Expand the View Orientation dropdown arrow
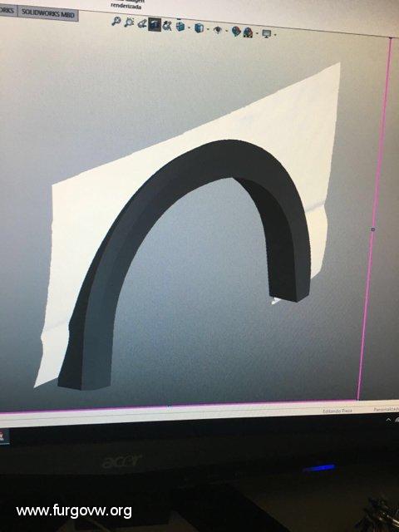The width and height of the screenshot is (399, 532). click(190, 27)
